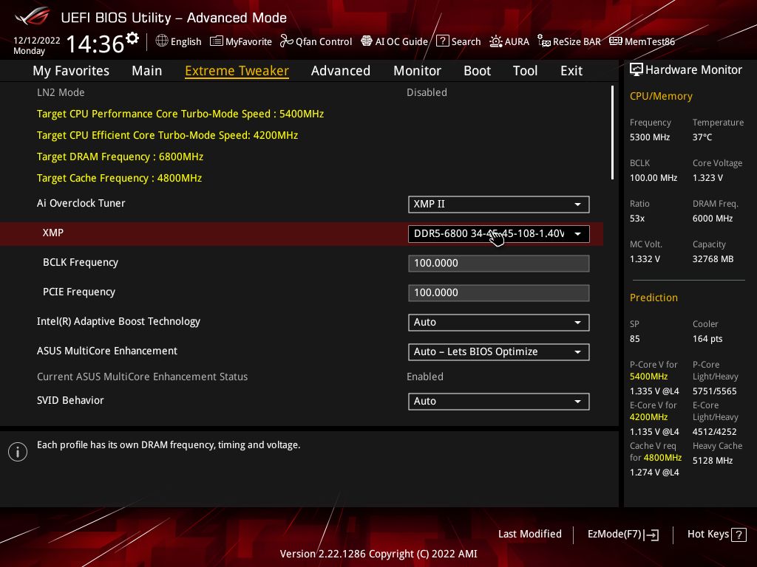This screenshot has height=567, width=757.
Task: Click the Prediction heading
Action: click(x=654, y=298)
